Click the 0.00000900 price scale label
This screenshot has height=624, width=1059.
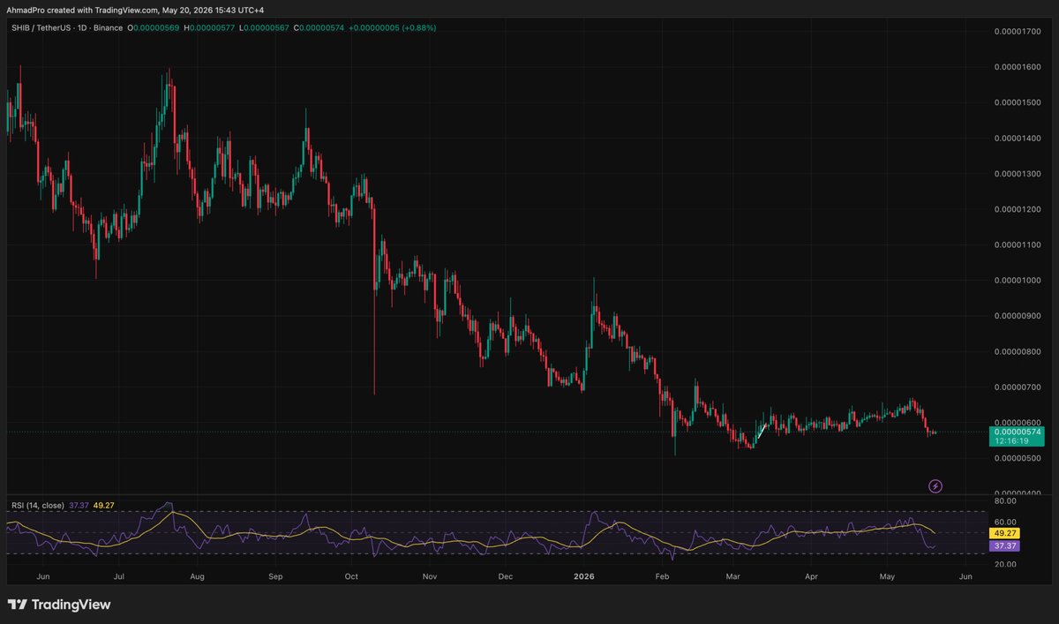pyautogui.click(x=1018, y=316)
